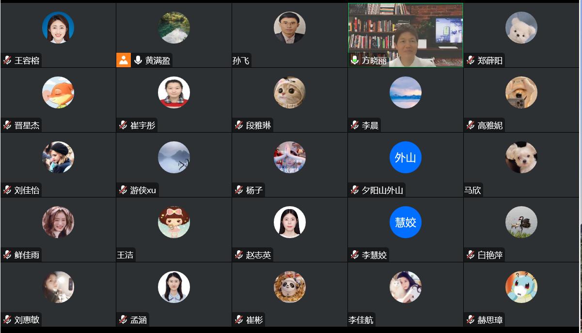Select the panda avatar of 崔彬
The width and height of the screenshot is (582, 333).
[290, 287]
